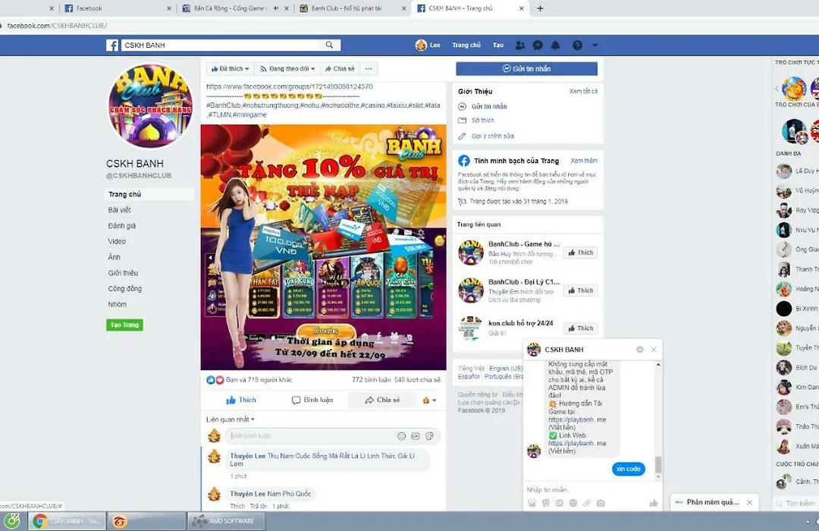Select Cộng đồng in the left sidebar

pos(125,288)
